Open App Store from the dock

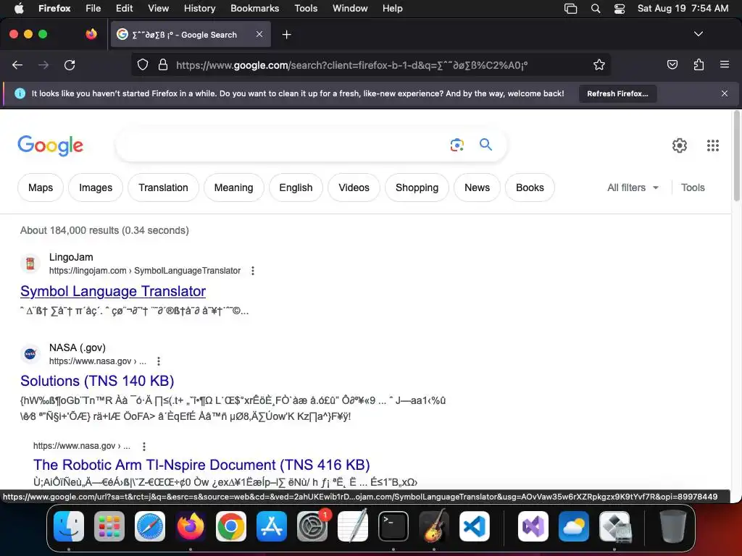pos(272,526)
